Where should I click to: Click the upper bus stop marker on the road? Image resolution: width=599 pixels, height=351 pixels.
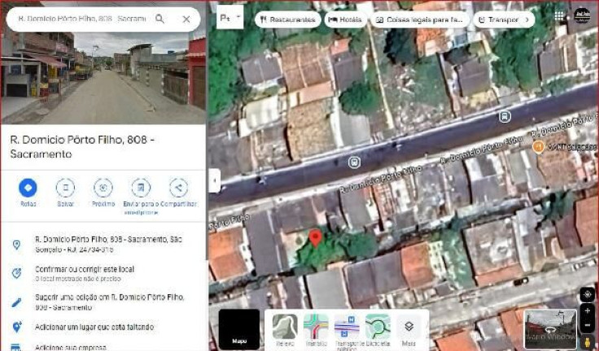coord(505,116)
